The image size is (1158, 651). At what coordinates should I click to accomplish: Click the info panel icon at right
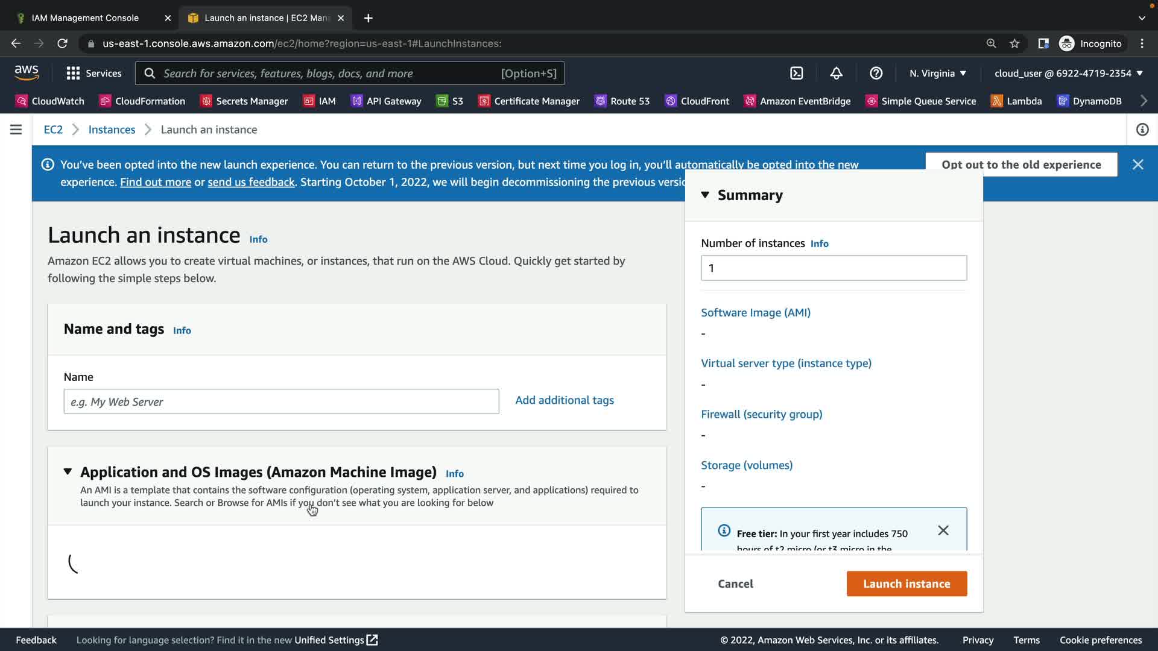pos(1142,130)
